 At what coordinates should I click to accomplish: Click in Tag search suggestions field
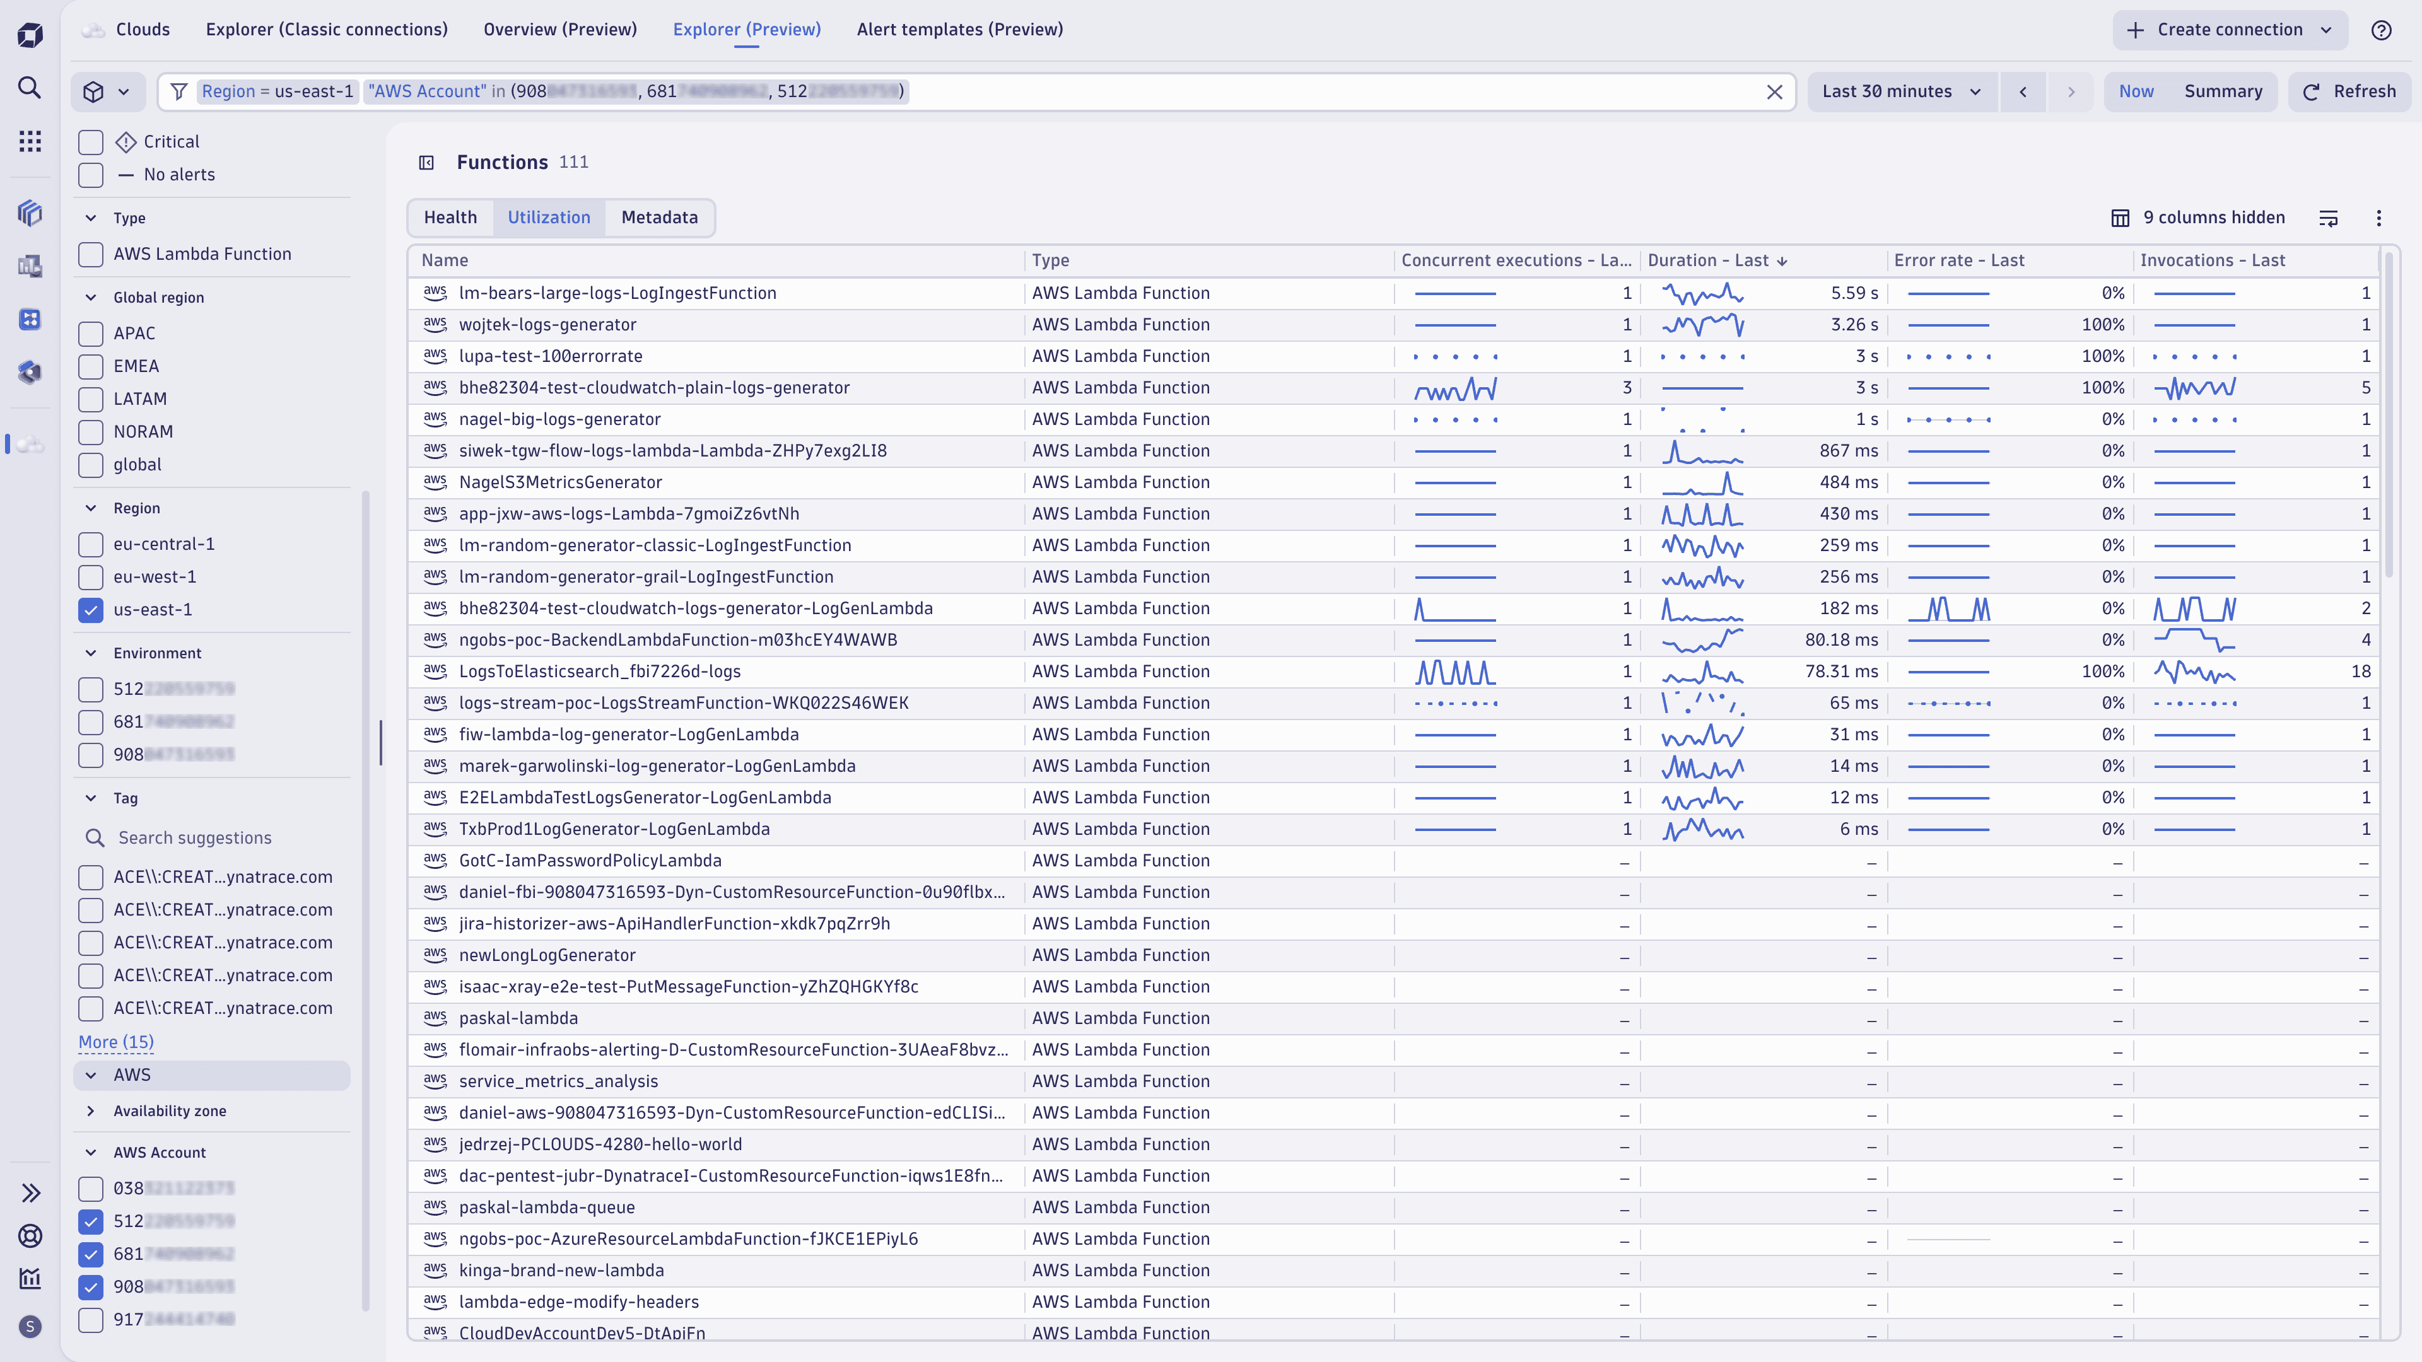[x=213, y=839]
